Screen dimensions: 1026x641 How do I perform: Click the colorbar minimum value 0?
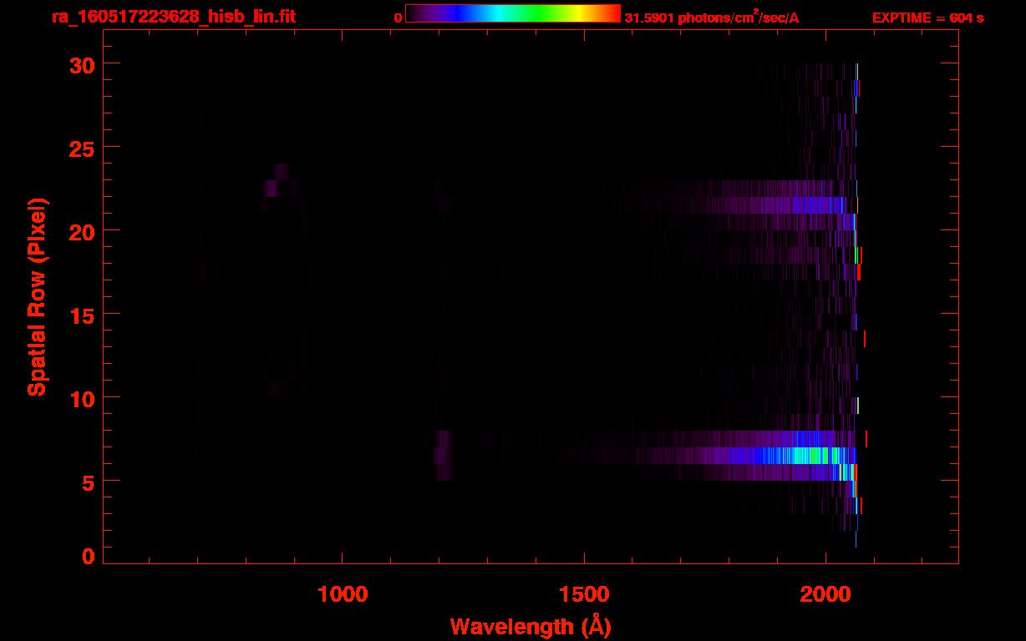click(399, 18)
